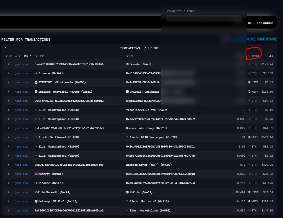Click the SORT BY TIME button
Image resolution: width=283 pixels, height=218 pixels.
(267, 39)
